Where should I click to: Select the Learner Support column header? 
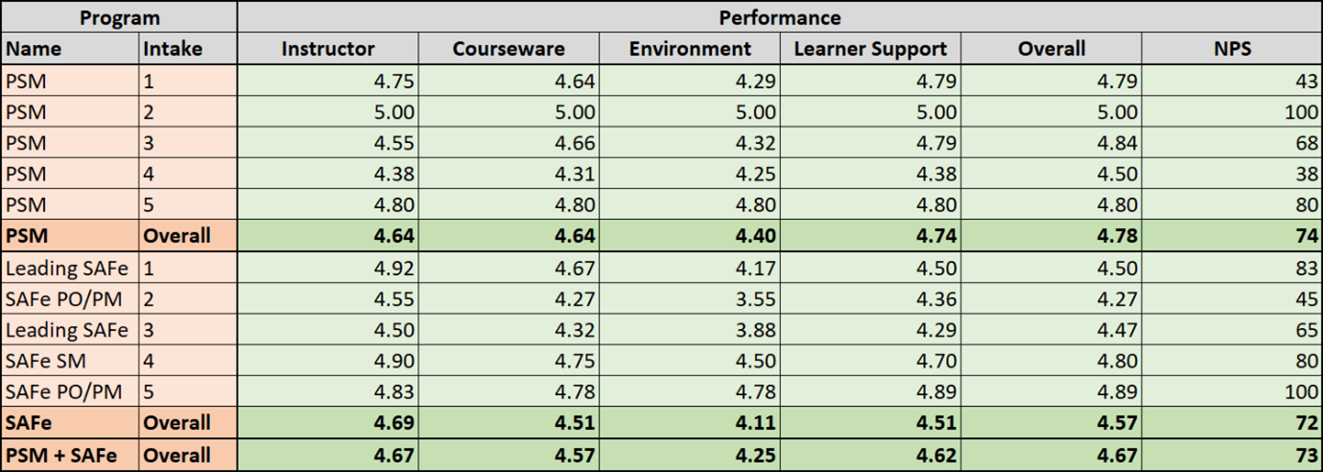(870, 49)
